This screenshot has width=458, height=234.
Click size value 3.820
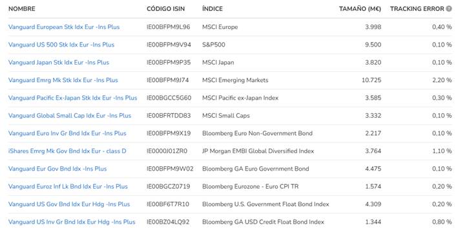(373, 63)
